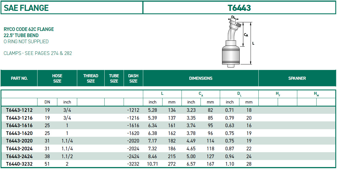Click the L inch value 6.34
The height and width of the screenshot is (169, 337).
[152, 125]
